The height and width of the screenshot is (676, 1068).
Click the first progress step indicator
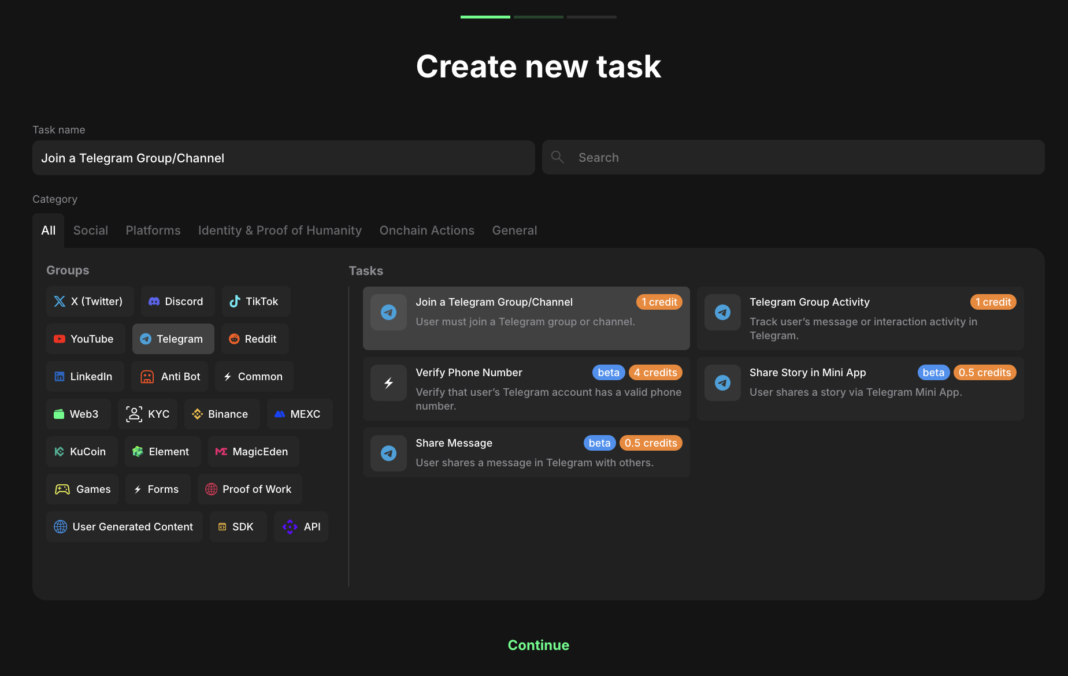[485, 17]
